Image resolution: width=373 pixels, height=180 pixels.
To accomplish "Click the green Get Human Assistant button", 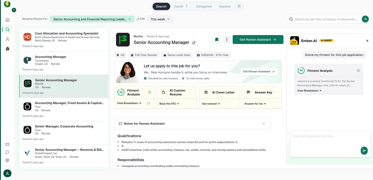I will point(258,40).
